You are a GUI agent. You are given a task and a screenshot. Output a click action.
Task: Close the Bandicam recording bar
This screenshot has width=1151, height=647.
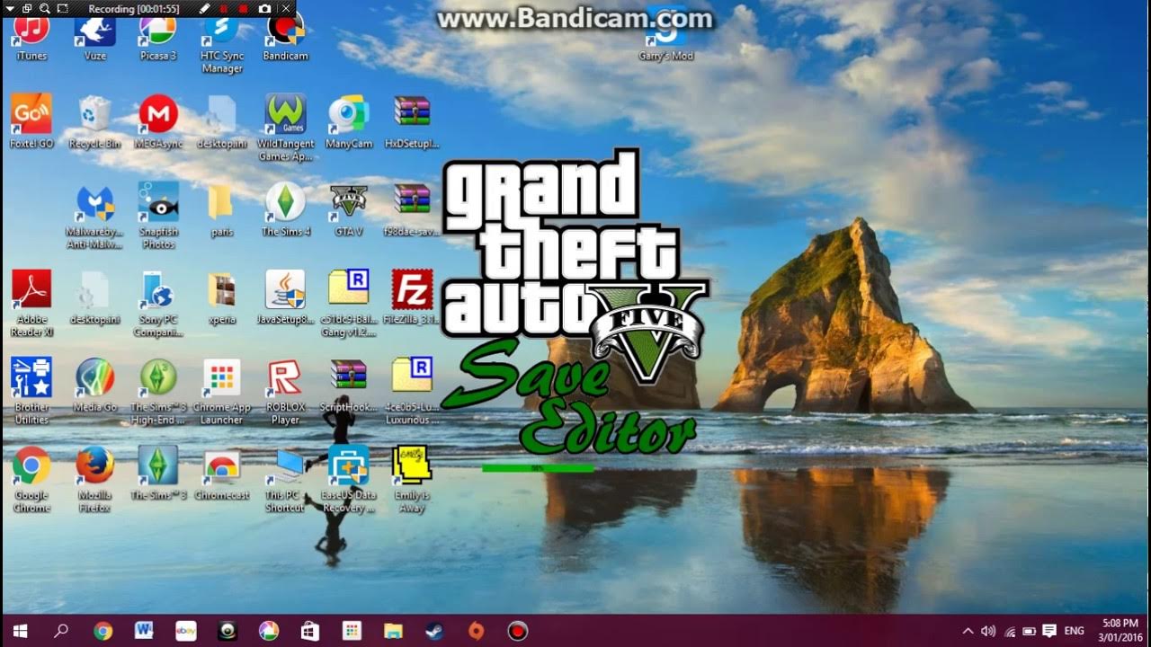(286, 8)
